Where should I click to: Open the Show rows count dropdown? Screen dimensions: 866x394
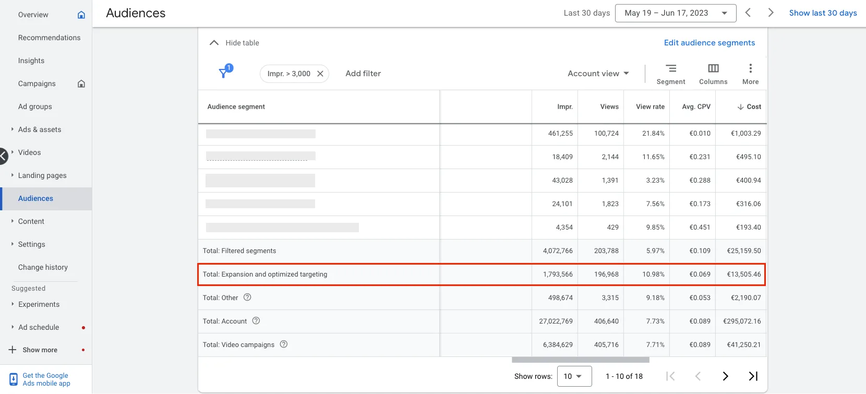pos(574,376)
